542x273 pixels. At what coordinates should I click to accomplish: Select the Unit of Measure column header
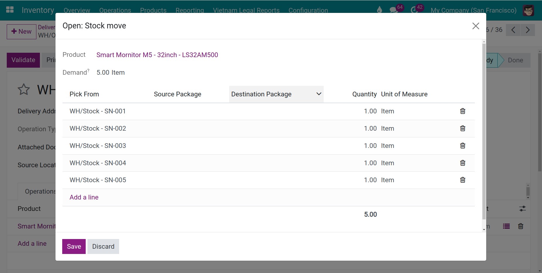[404, 94]
